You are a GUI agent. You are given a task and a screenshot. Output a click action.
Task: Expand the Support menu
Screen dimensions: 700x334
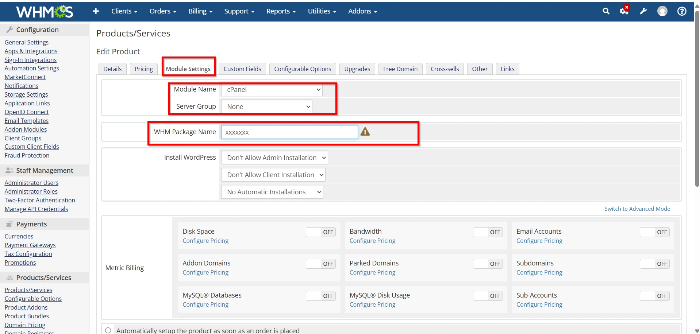point(239,11)
